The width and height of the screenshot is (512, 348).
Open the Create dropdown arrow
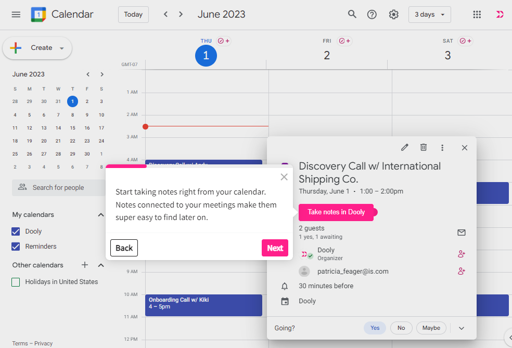click(x=62, y=48)
